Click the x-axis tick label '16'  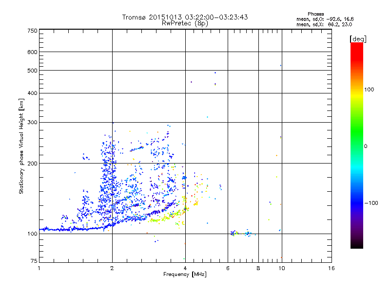331,268
